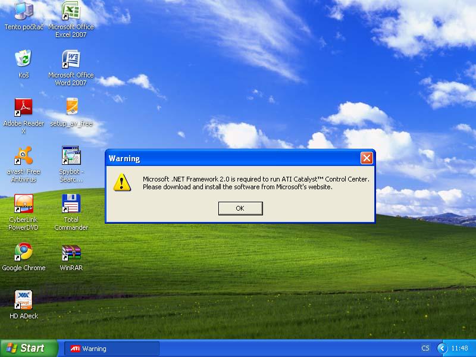Confirm the warning with OK button
The width and height of the screenshot is (476, 357).
[240, 208]
